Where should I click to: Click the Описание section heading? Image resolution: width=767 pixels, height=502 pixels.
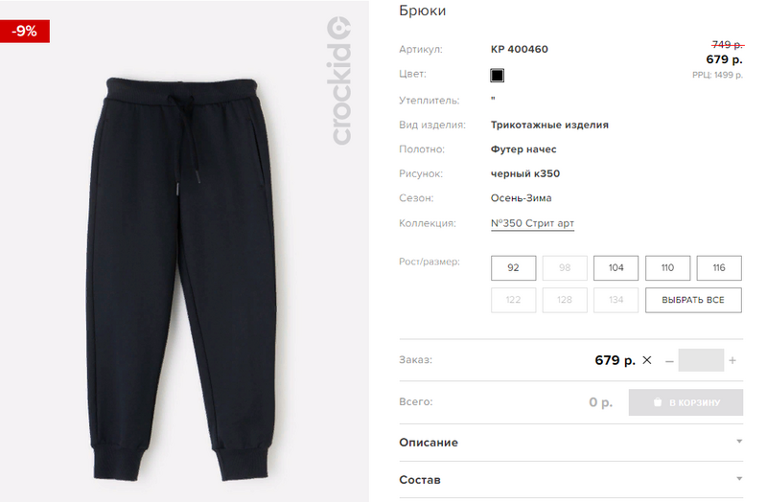point(429,443)
